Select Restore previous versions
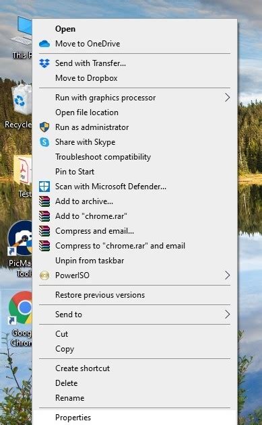This screenshot has height=425, width=262. point(135,295)
